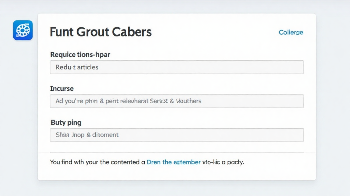Image resolution: width=350 pixels, height=196 pixels.
Task: Follow the Dren the extember link
Action: point(174,162)
